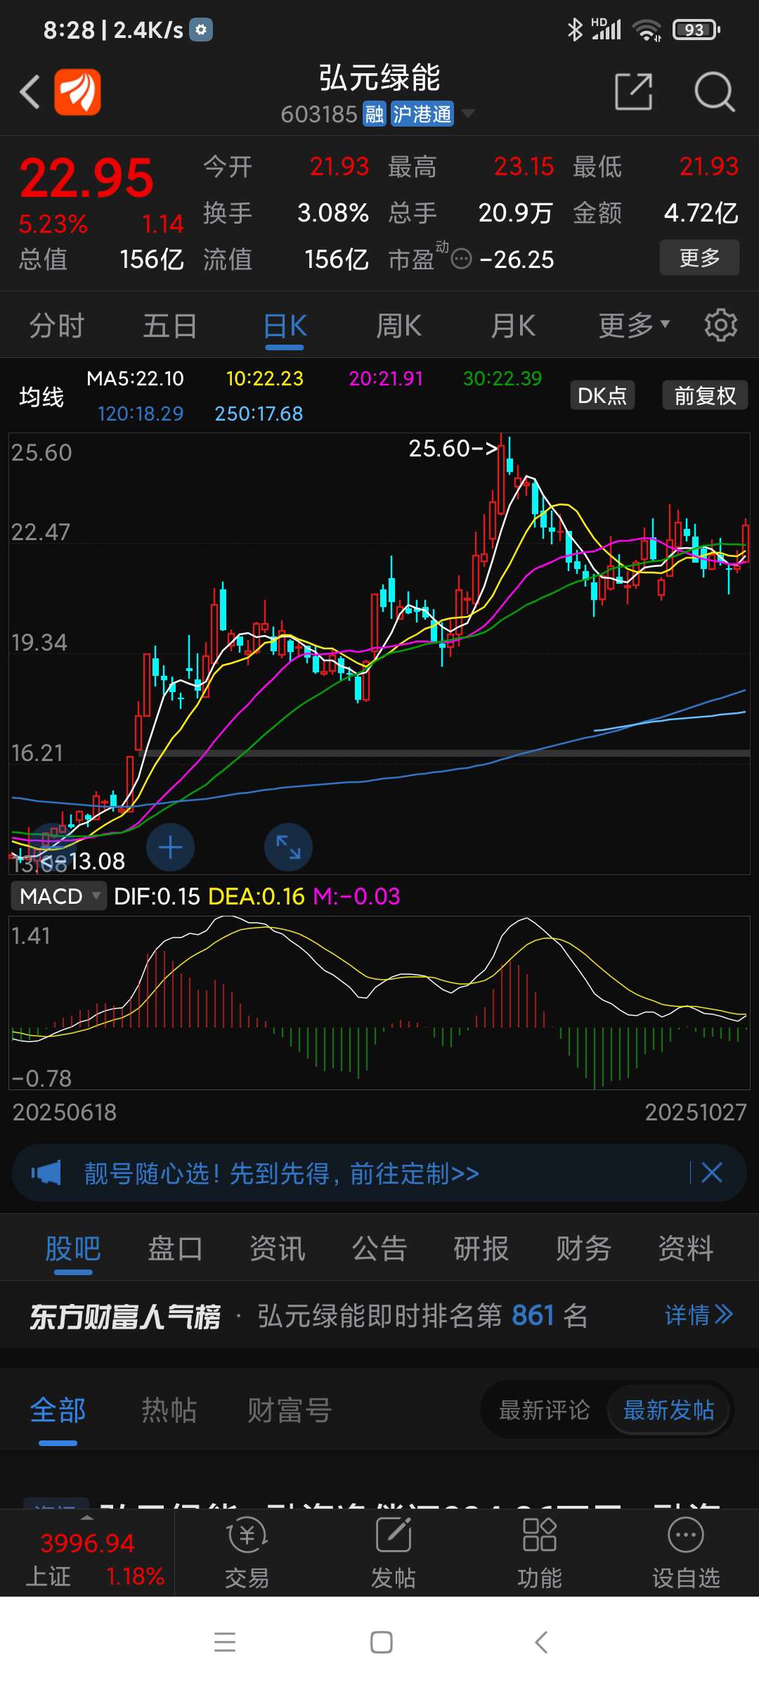This screenshot has height=1688, width=759.
Task: Open the 股吧 forum tab
Action: [73, 1249]
